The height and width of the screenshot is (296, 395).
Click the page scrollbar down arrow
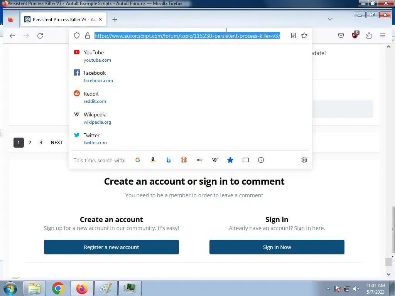click(x=388, y=274)
